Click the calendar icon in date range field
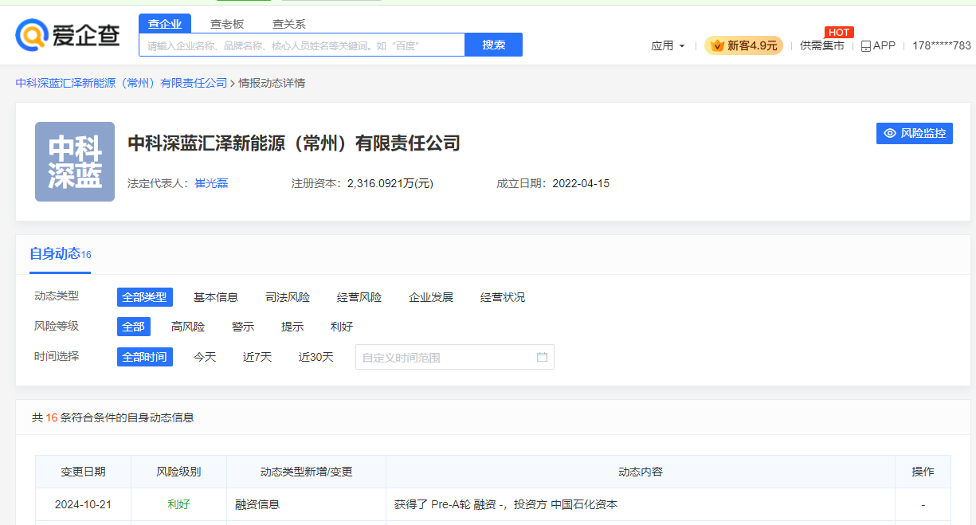 pos(542,357)
